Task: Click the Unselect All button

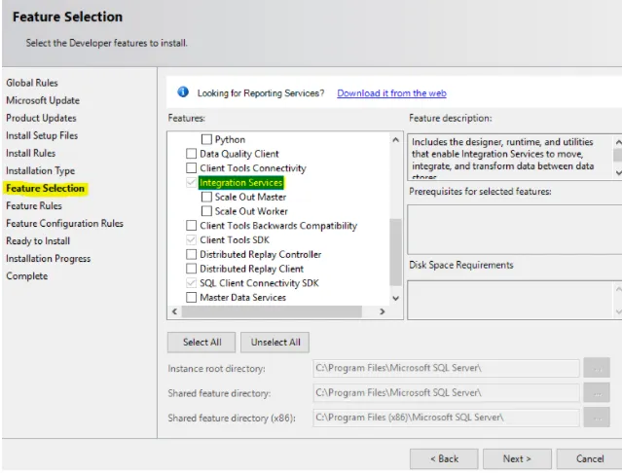Action: coord(274,343)
